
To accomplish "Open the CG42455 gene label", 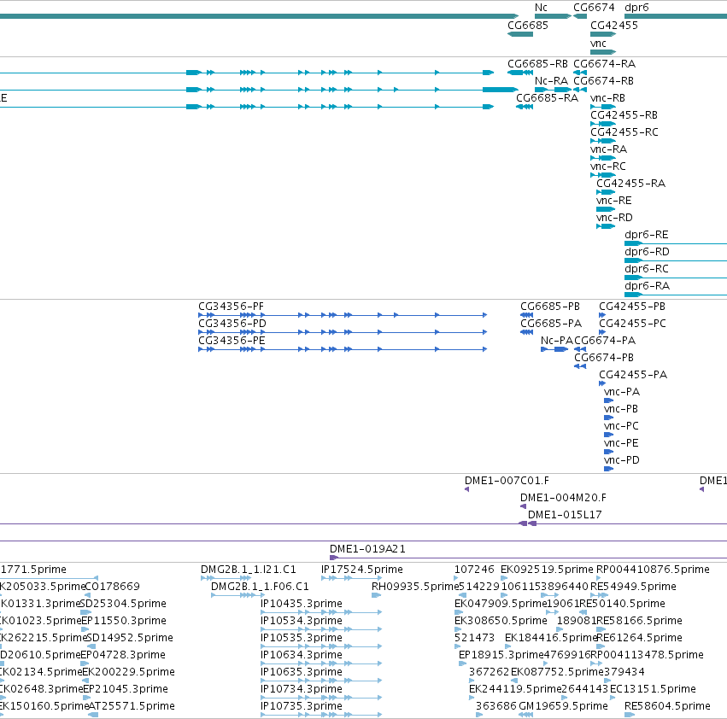I will [614, 26].
